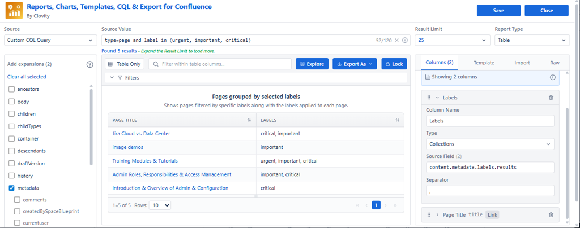The image size is (580, 228).
Task: Check the comments sub-expansion
Action: 17,200
